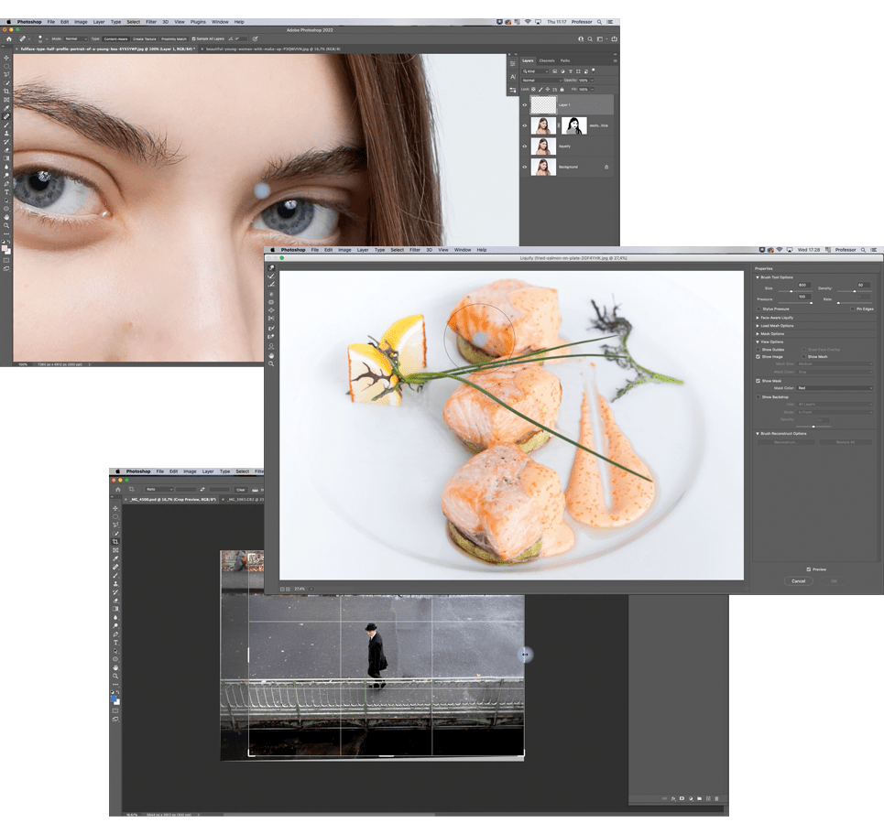Enable Show Guides checkbox

tap(758, 350)
